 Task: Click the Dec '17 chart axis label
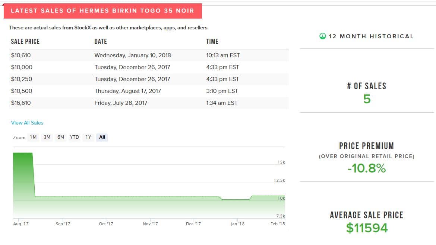point(193,224)
